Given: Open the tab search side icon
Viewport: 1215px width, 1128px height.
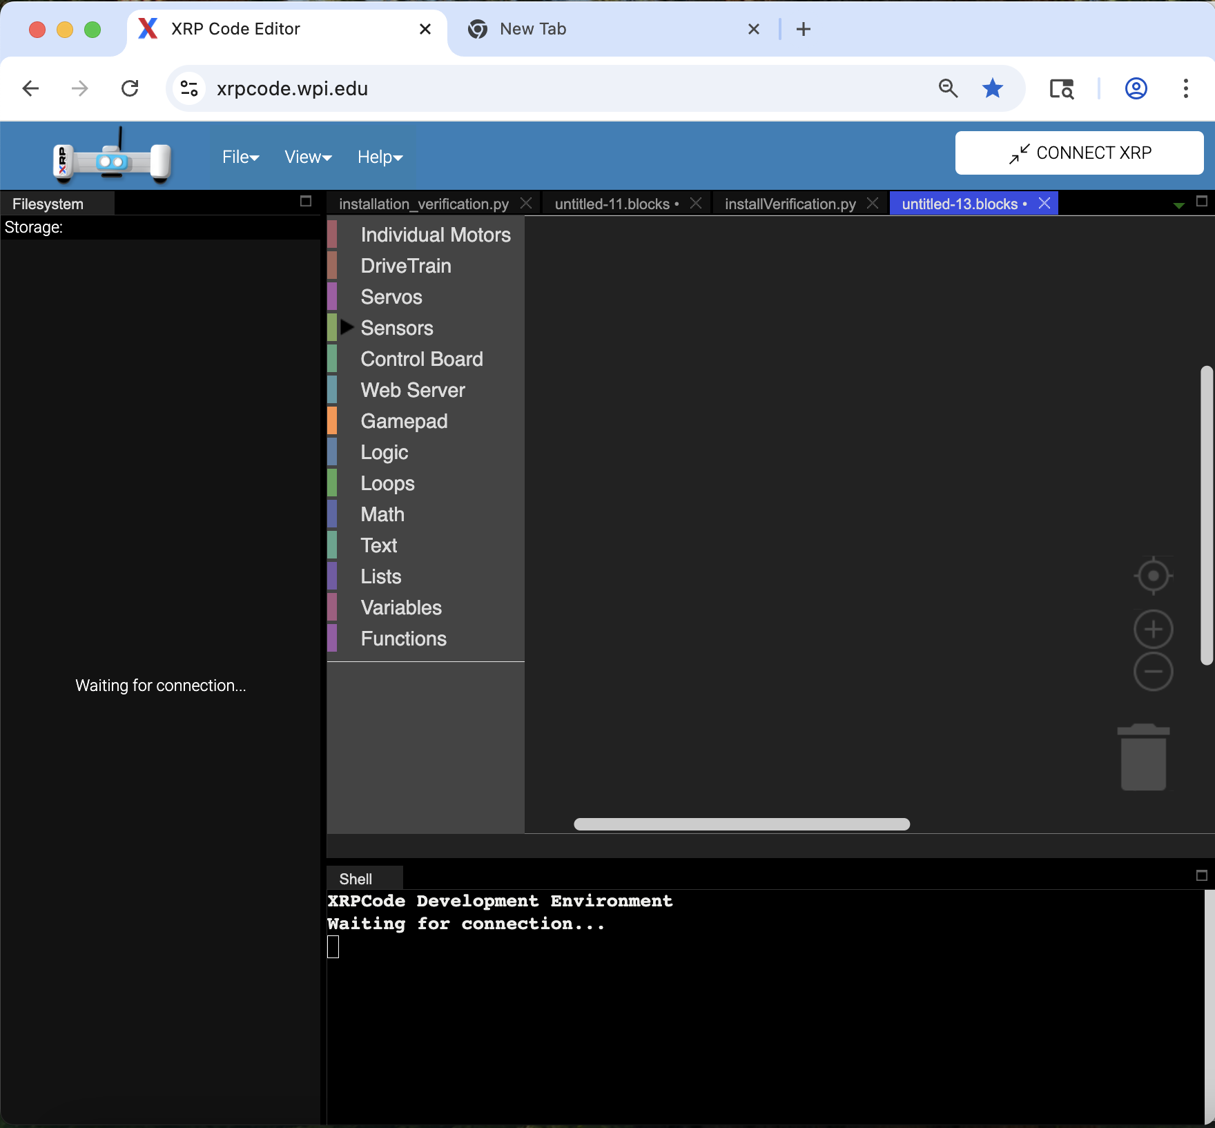Looking at the screenshot, I should [1062, 88].
